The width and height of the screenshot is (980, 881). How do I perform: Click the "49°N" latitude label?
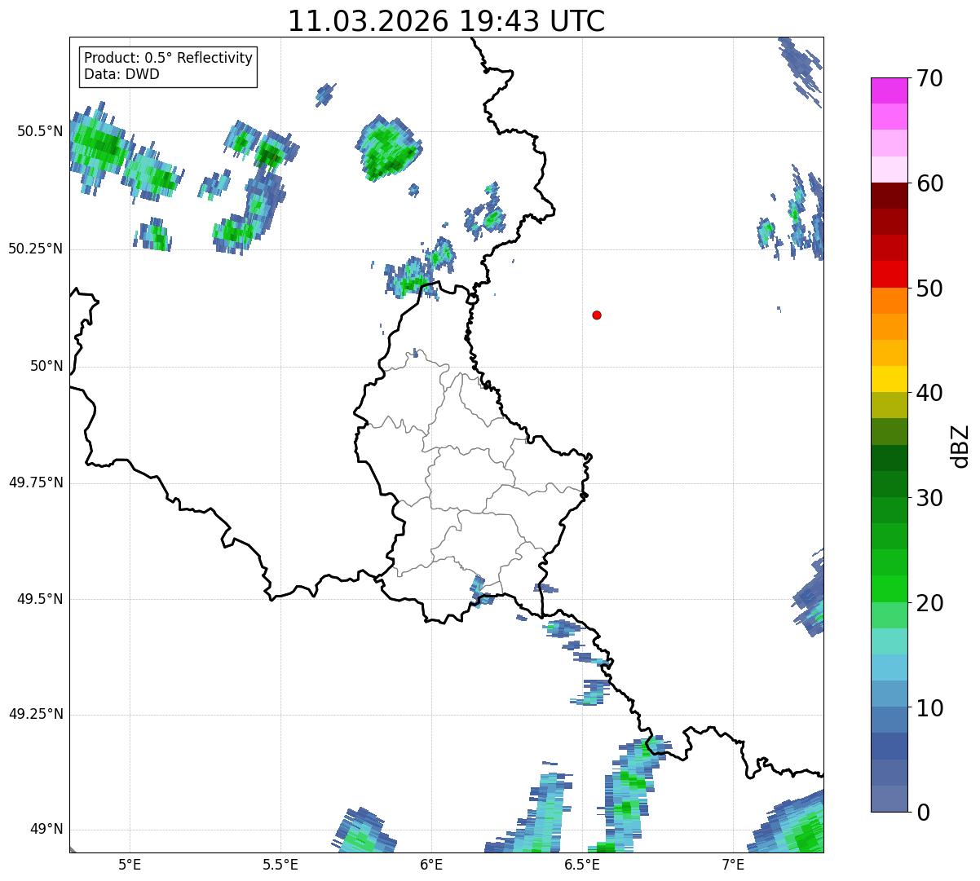pyautogui.click(x=46, y=830)
